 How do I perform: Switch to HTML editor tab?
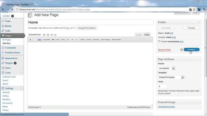(x=147, y=35)
